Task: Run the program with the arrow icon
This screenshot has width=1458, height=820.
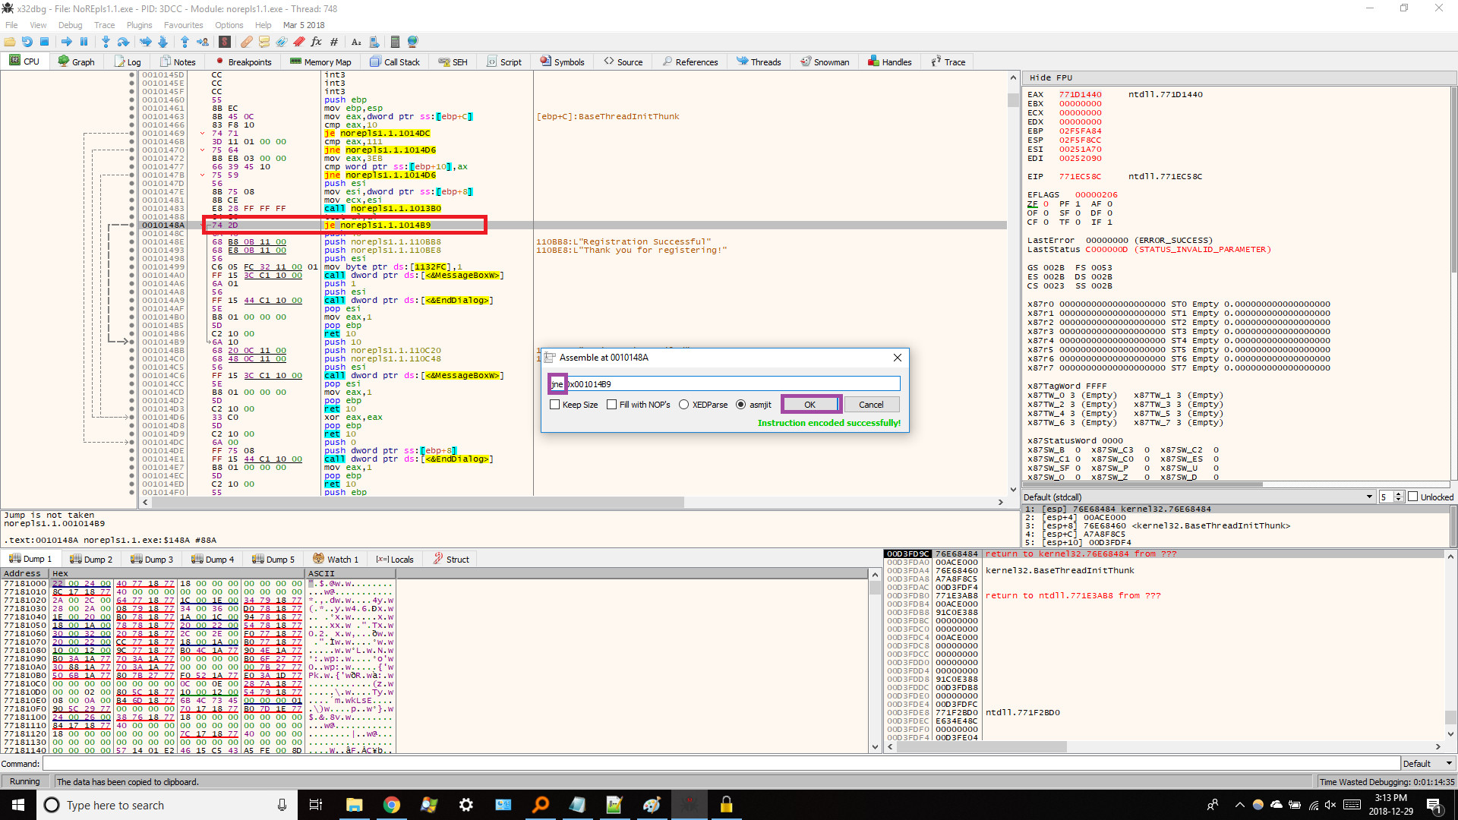Action: pyautogui.click(x=66, y=42)
